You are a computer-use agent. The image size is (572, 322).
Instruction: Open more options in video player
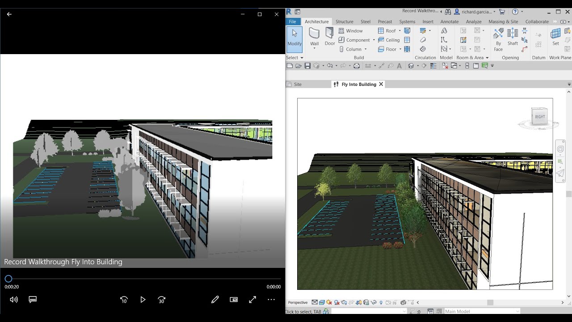[271, 300]
